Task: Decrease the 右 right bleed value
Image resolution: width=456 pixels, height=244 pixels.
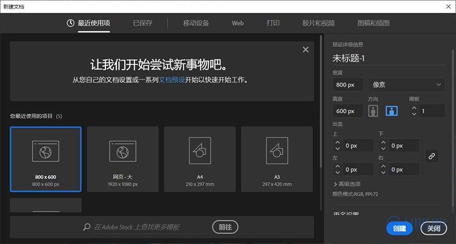Action: point(383,172)
